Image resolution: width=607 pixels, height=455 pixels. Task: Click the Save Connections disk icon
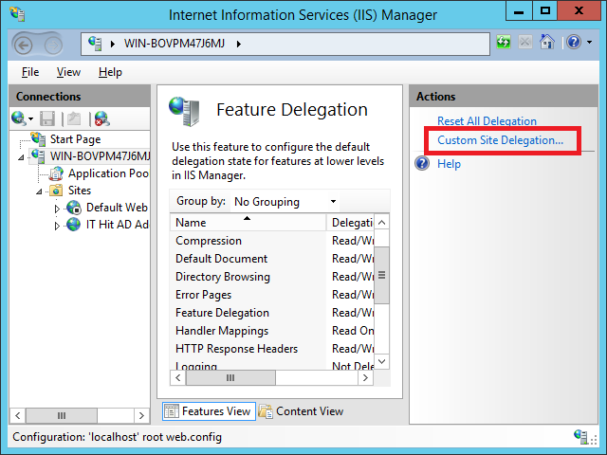(x=47, y=118)
